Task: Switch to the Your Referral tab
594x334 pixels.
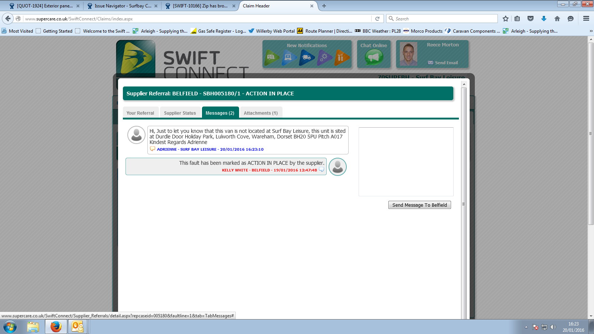Action: coord(140,113)
